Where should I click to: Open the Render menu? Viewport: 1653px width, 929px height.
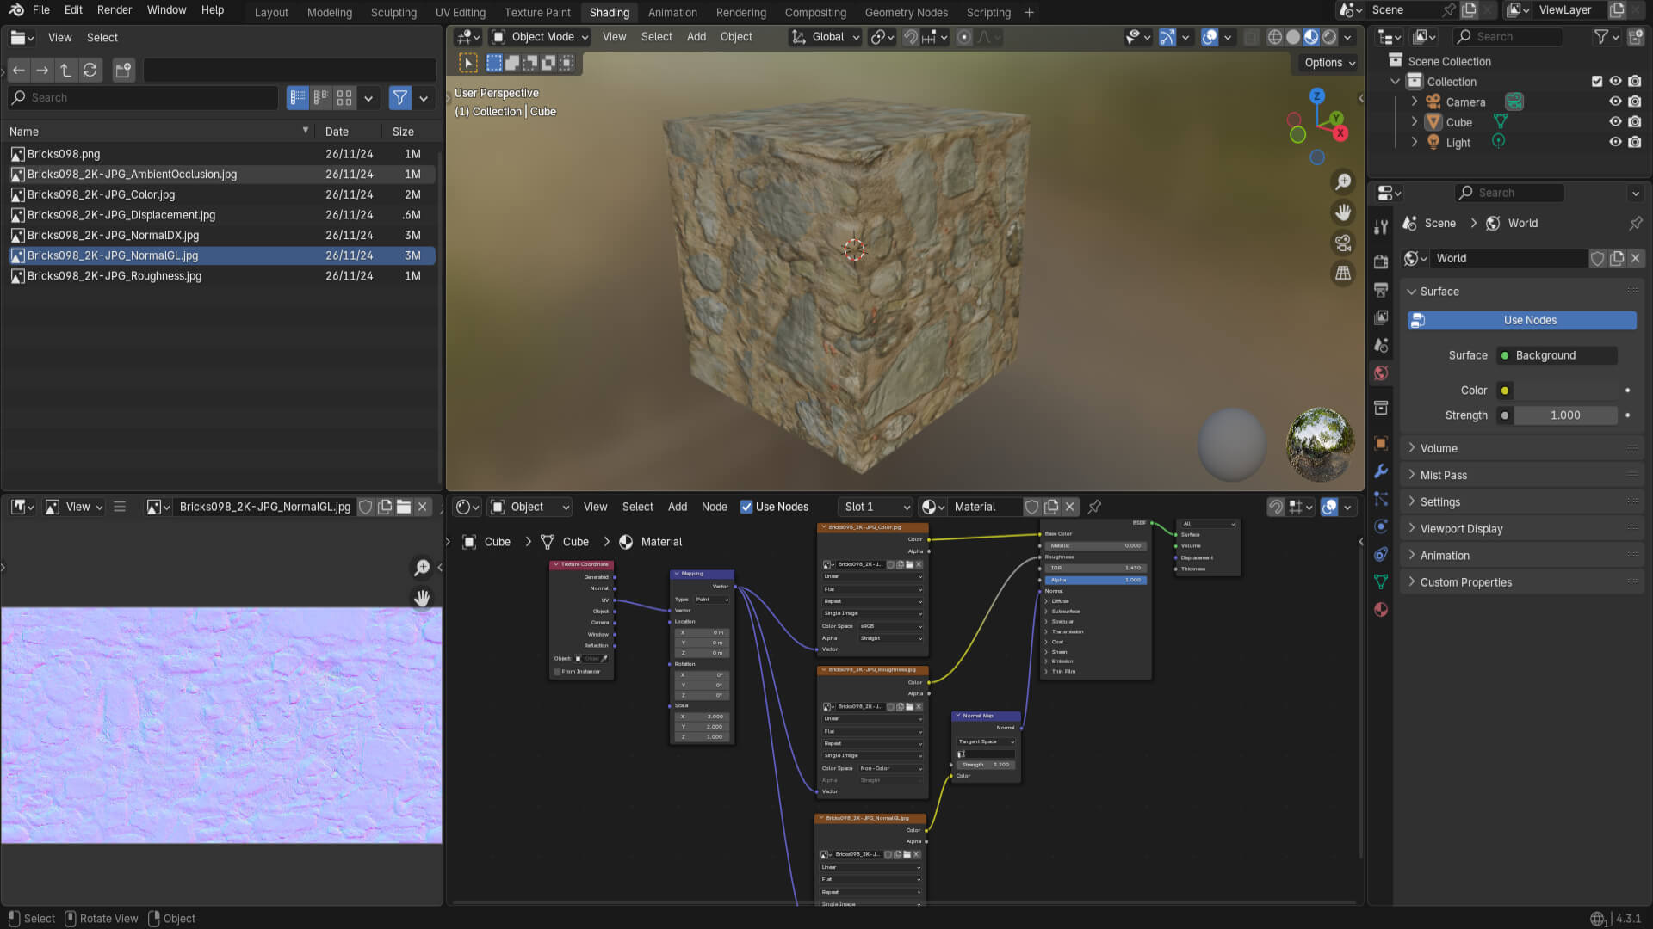point(115,10)
